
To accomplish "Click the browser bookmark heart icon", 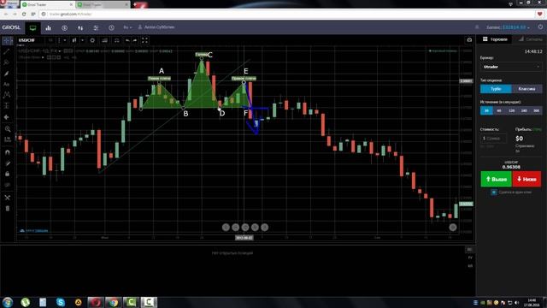I will (x=539, y=14).
